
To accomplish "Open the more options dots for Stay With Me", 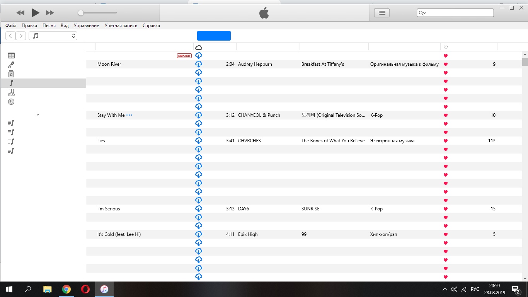I will pyautogui.click(x=129, y=115).
